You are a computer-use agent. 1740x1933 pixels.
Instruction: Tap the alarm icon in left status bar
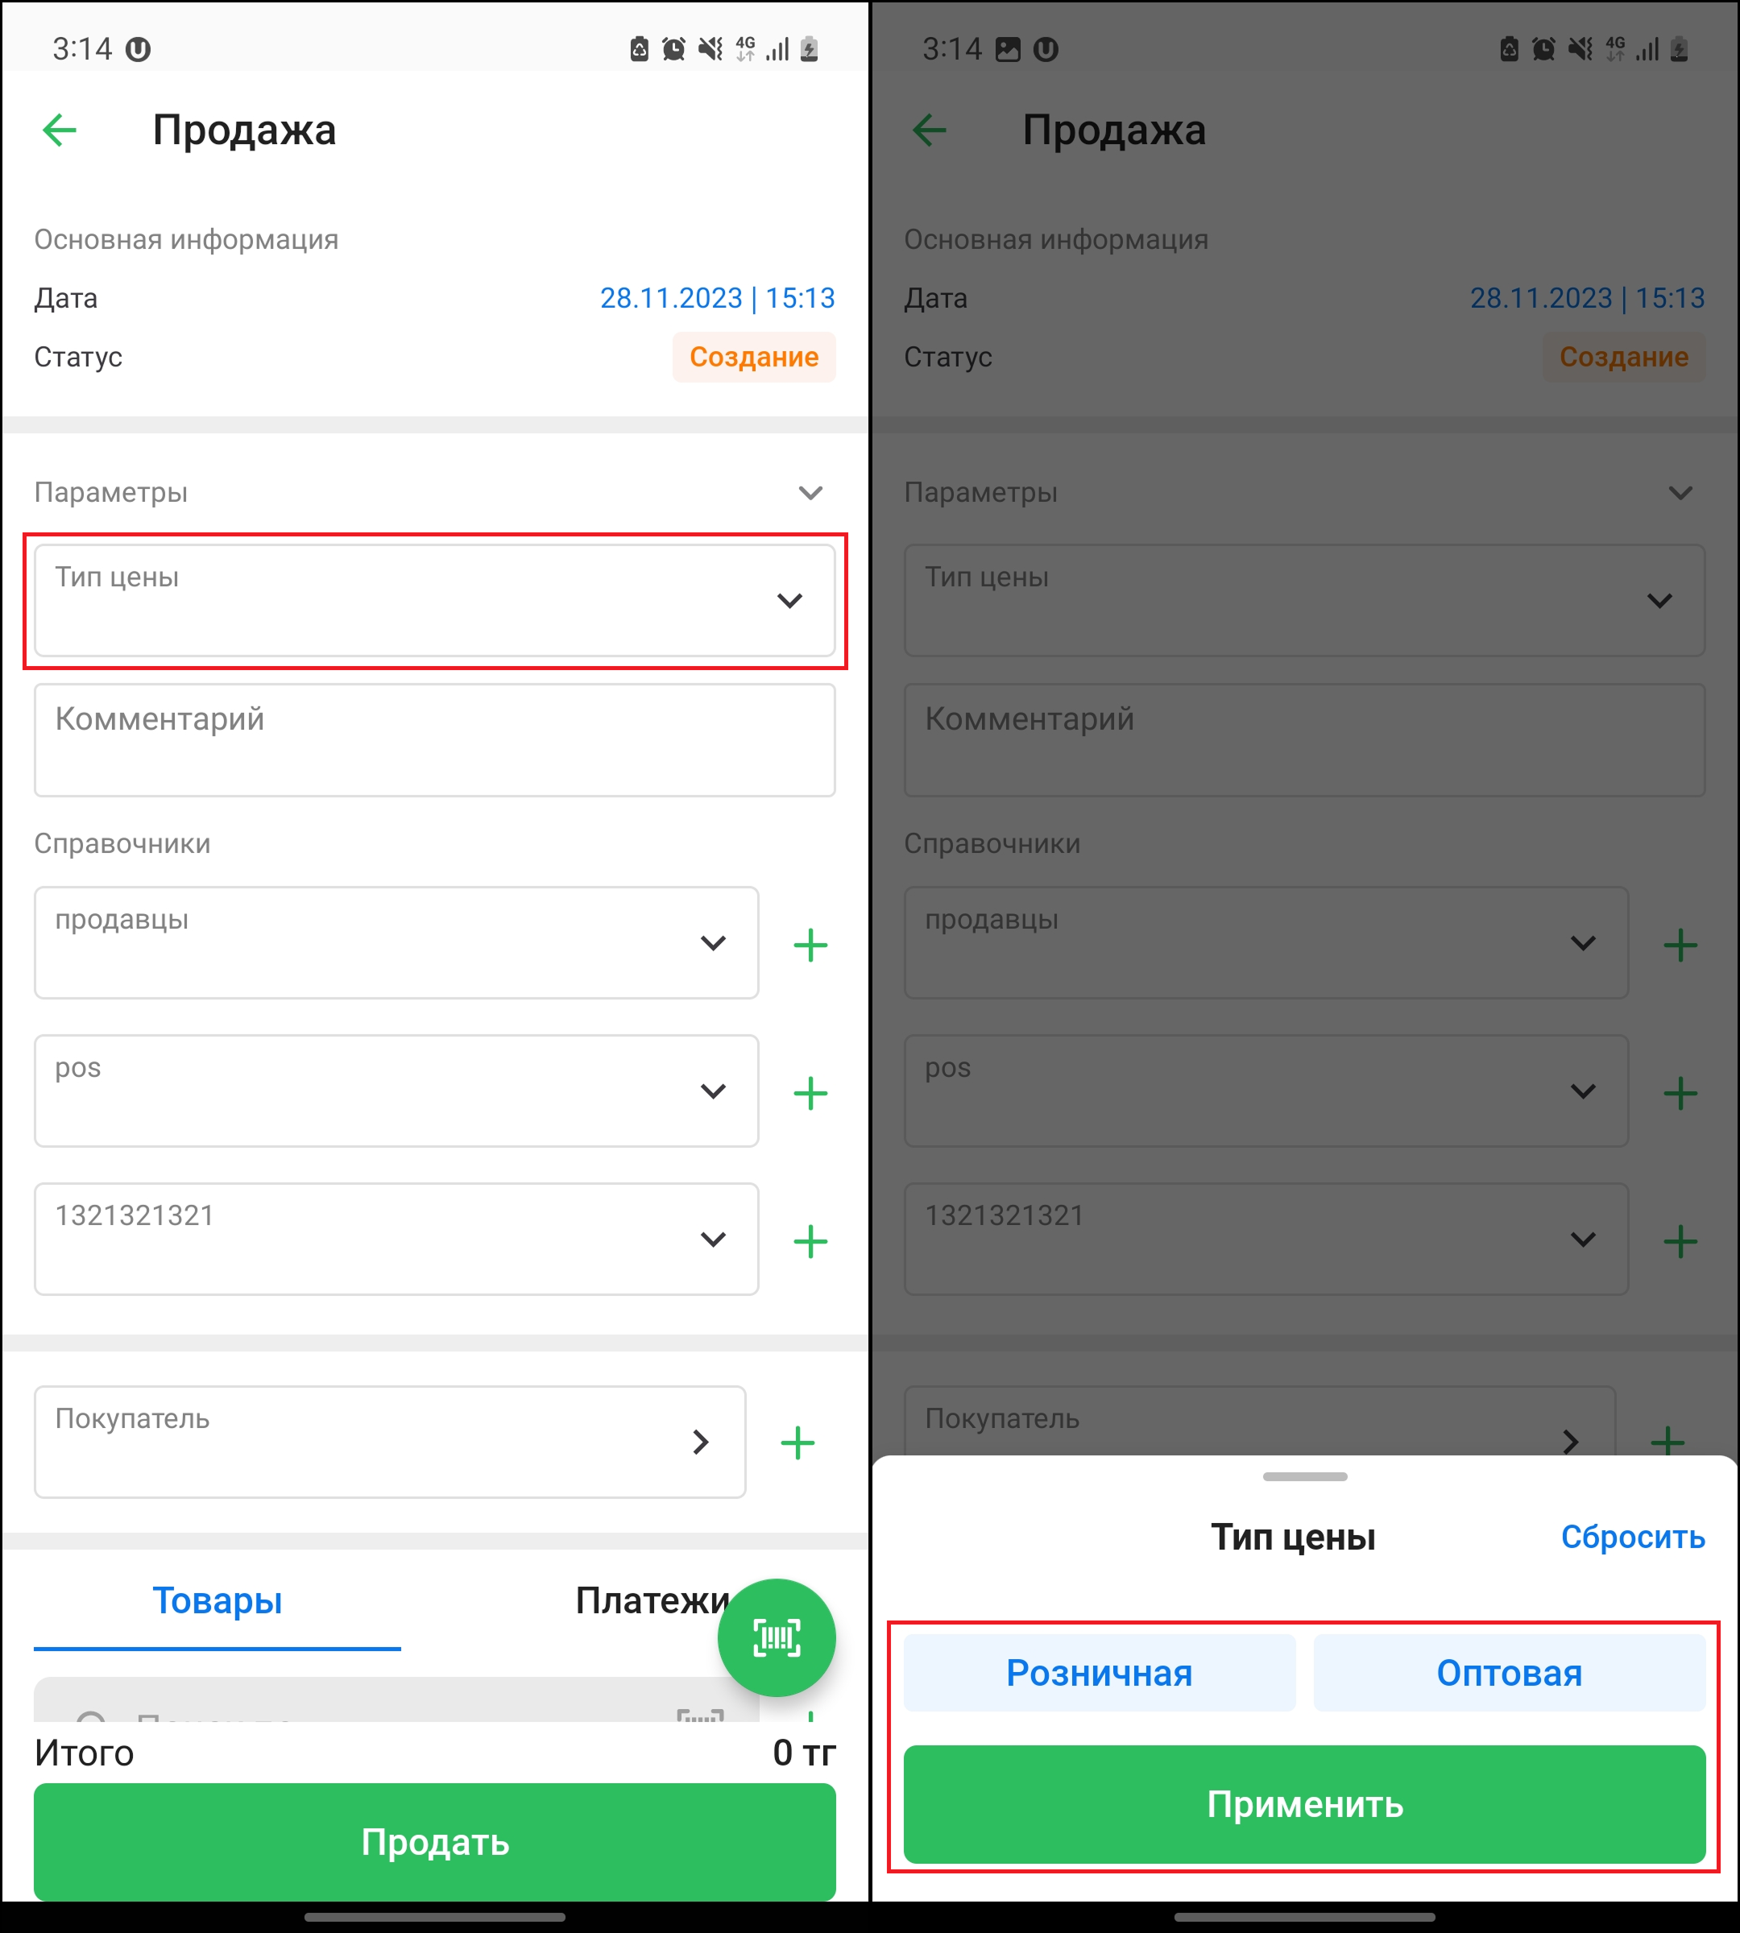[674, 49]
